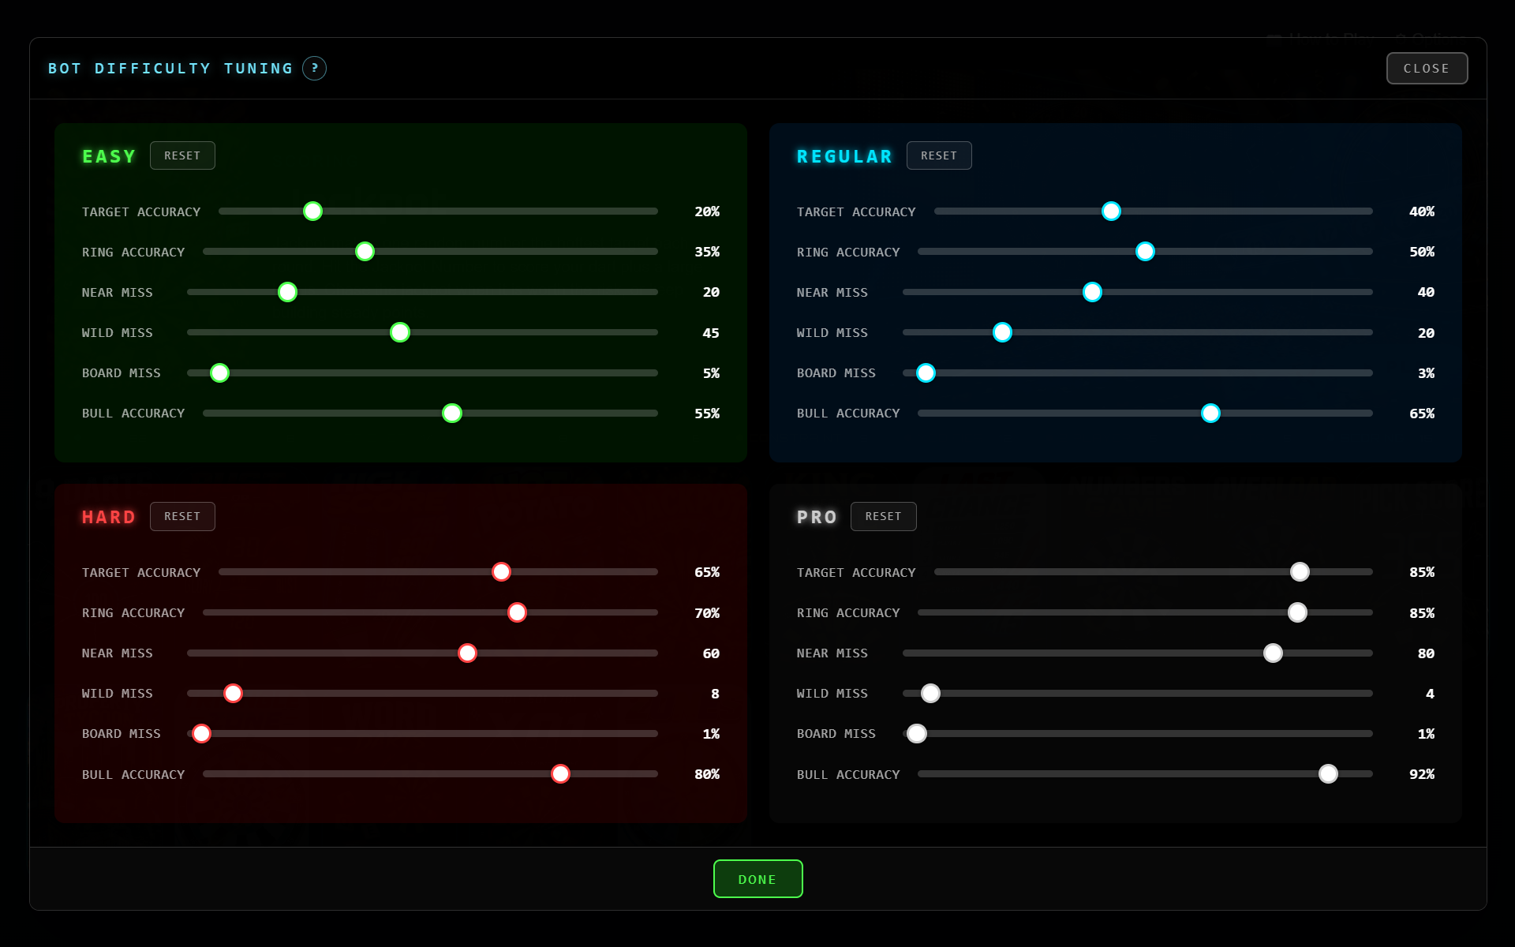Click Hard Board Miss slider handle

coord(202,734)
